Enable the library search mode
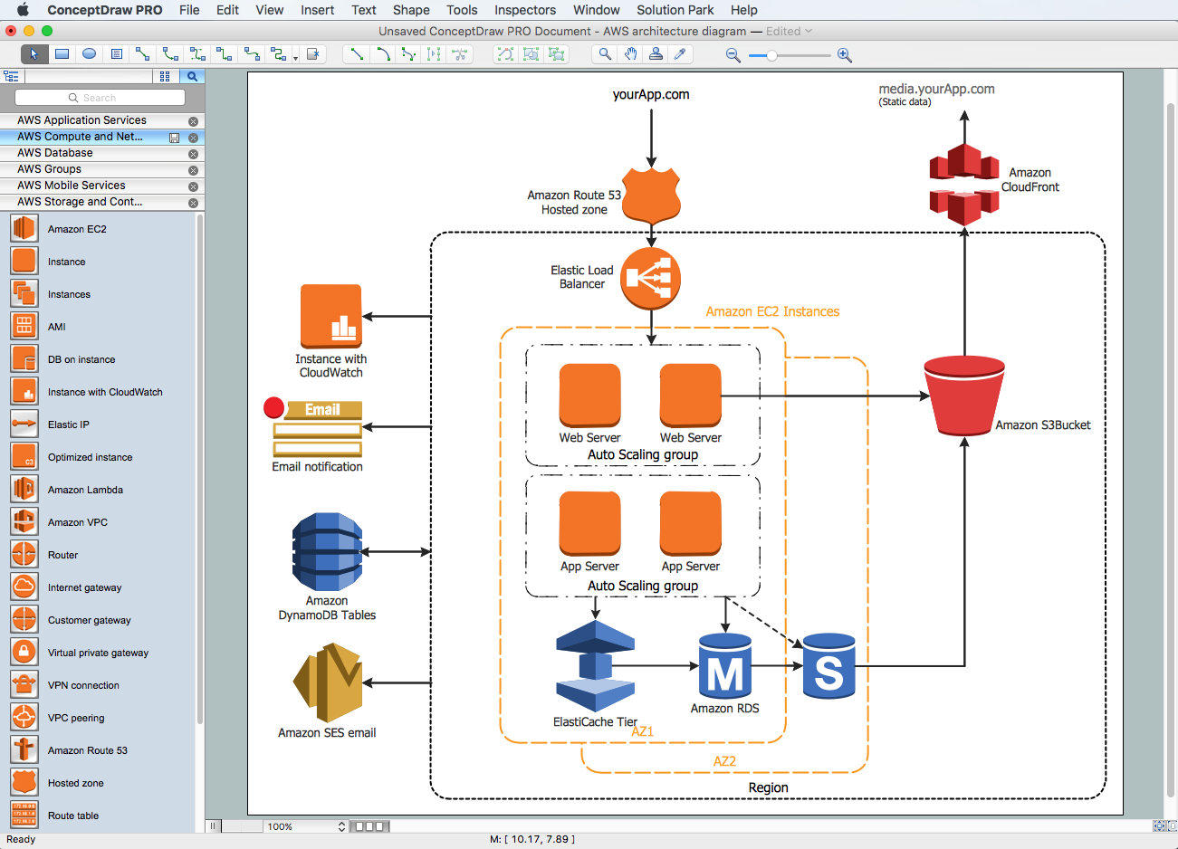The image size is (1178, 849). [192, 76]
